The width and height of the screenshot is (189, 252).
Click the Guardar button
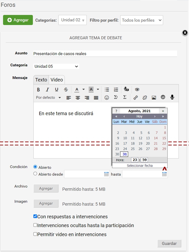click(169, 243)
